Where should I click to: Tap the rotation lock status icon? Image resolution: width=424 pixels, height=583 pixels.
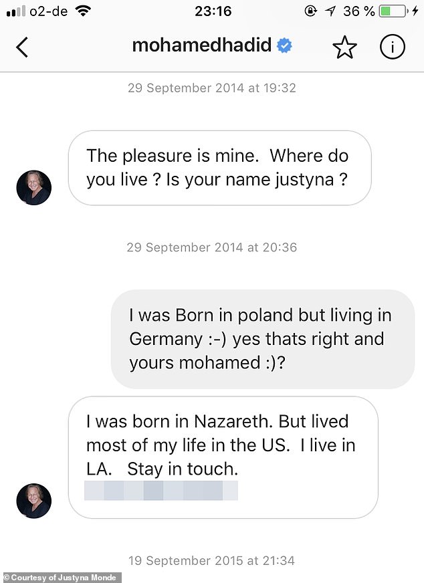tap(310, 11)
